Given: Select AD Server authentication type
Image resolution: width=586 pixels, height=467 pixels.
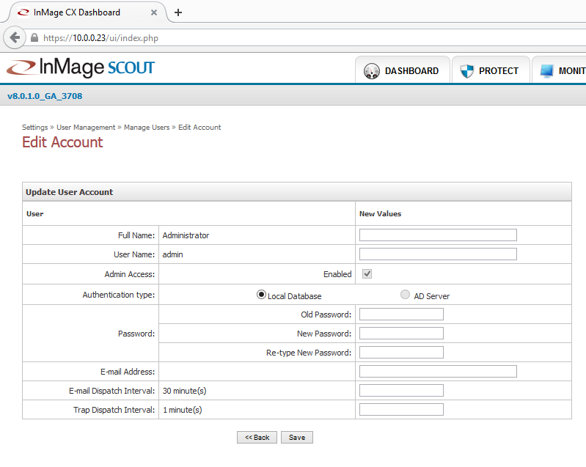Looking at the screenshot, I should pyautogui.click(x=406, y=295).
